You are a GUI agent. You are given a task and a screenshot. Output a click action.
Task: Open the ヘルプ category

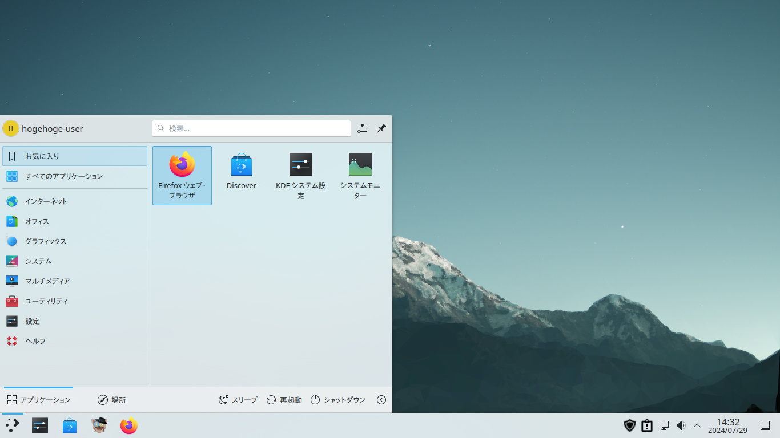[75, 341]
